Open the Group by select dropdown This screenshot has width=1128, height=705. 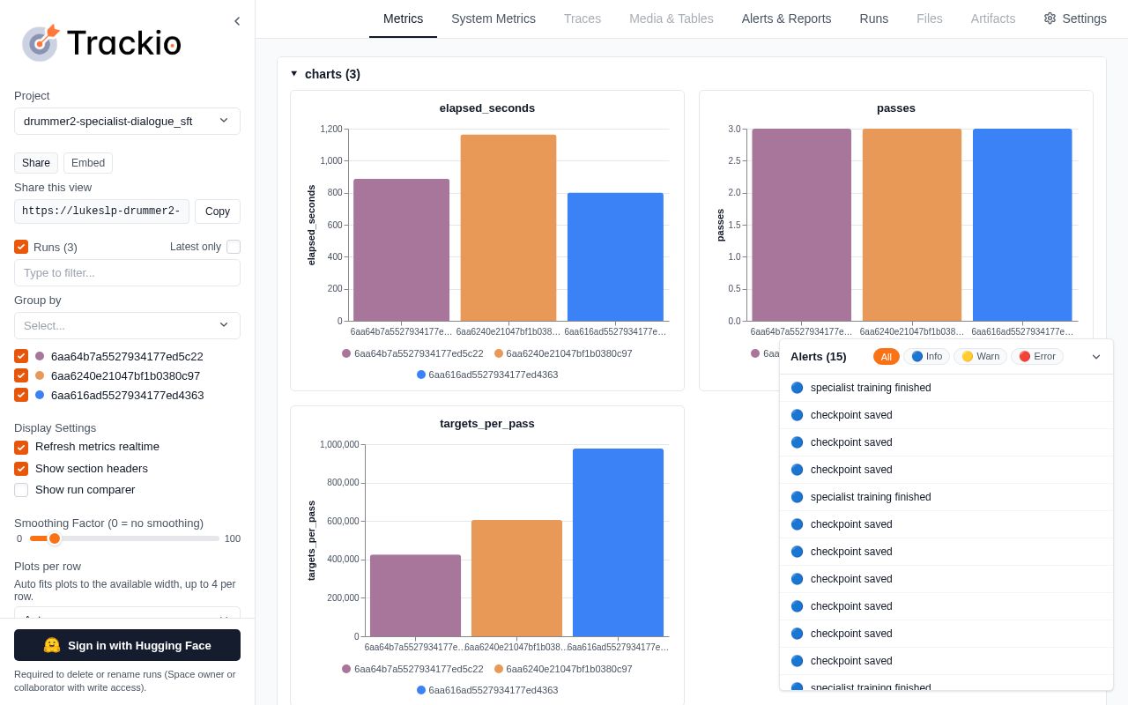coord(127,325)
